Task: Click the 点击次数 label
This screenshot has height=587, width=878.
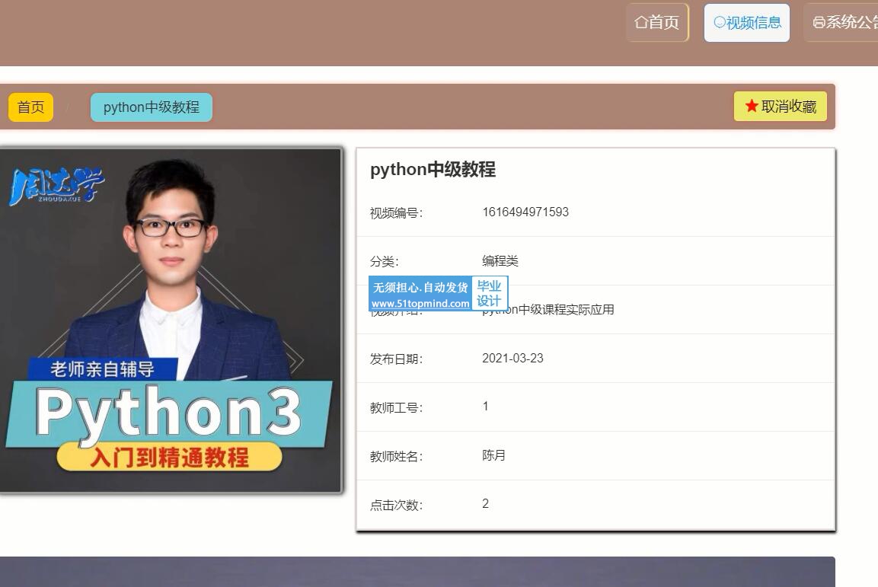Action: [396, 505]
